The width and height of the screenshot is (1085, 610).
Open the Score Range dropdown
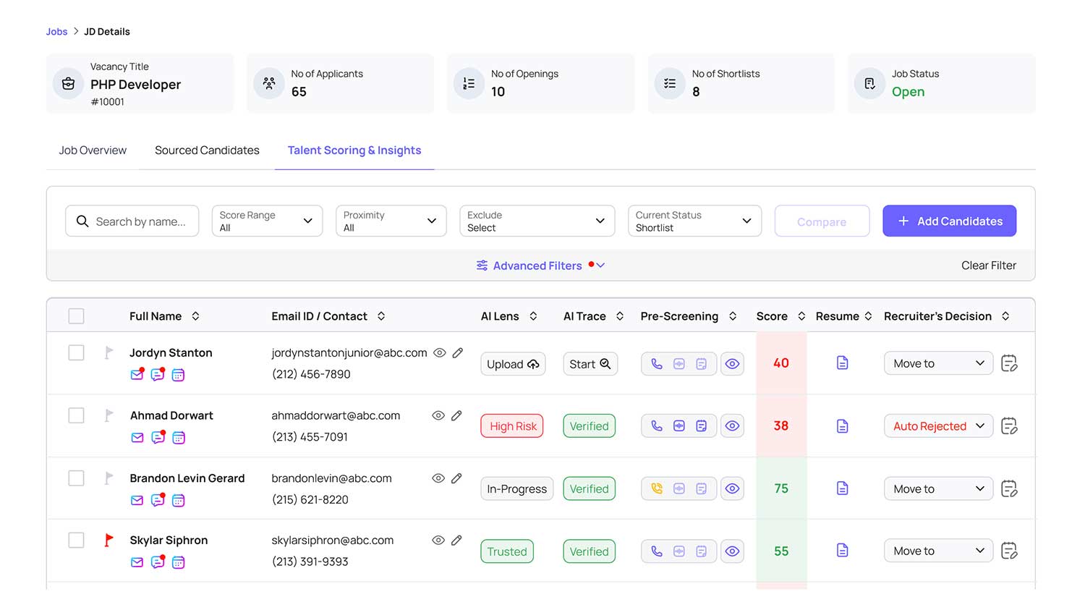266,221
